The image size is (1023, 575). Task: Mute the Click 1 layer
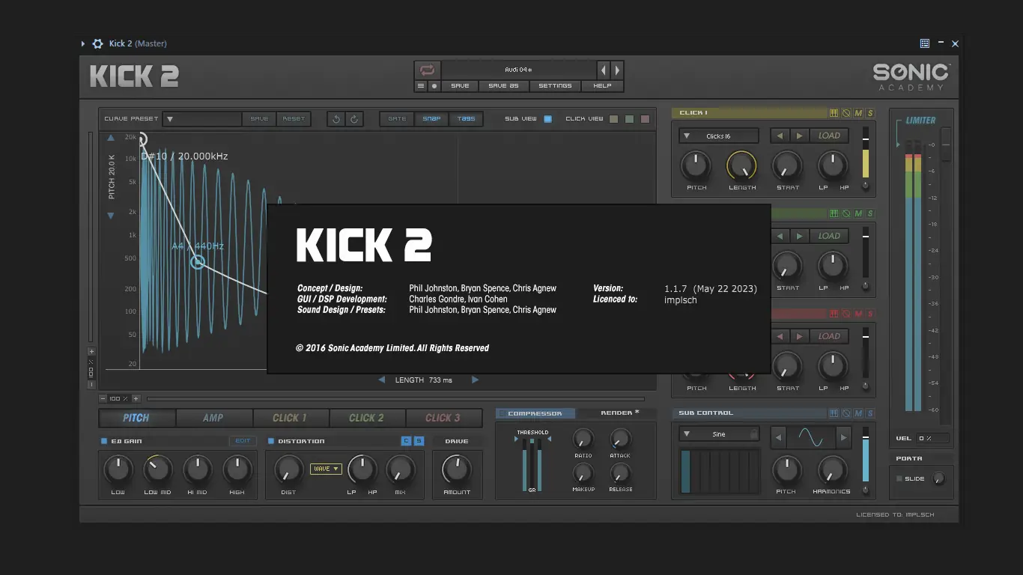tap(858, 113)
